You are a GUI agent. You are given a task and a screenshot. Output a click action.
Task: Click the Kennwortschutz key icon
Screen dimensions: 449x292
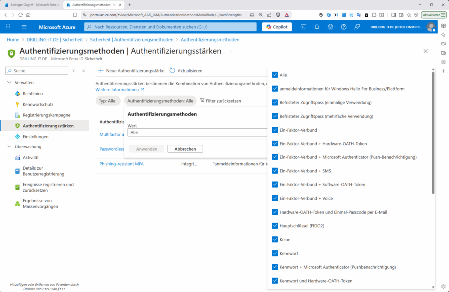pyautogui.click(x=18, y=104)
